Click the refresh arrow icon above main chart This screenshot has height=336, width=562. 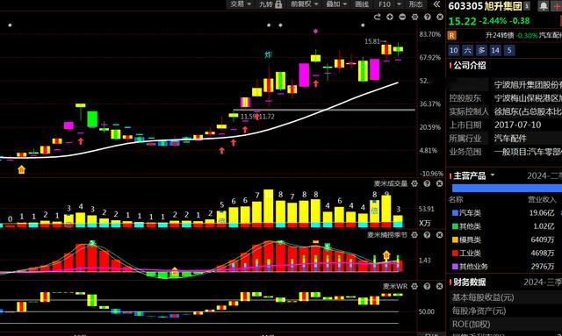coord(377,17)
